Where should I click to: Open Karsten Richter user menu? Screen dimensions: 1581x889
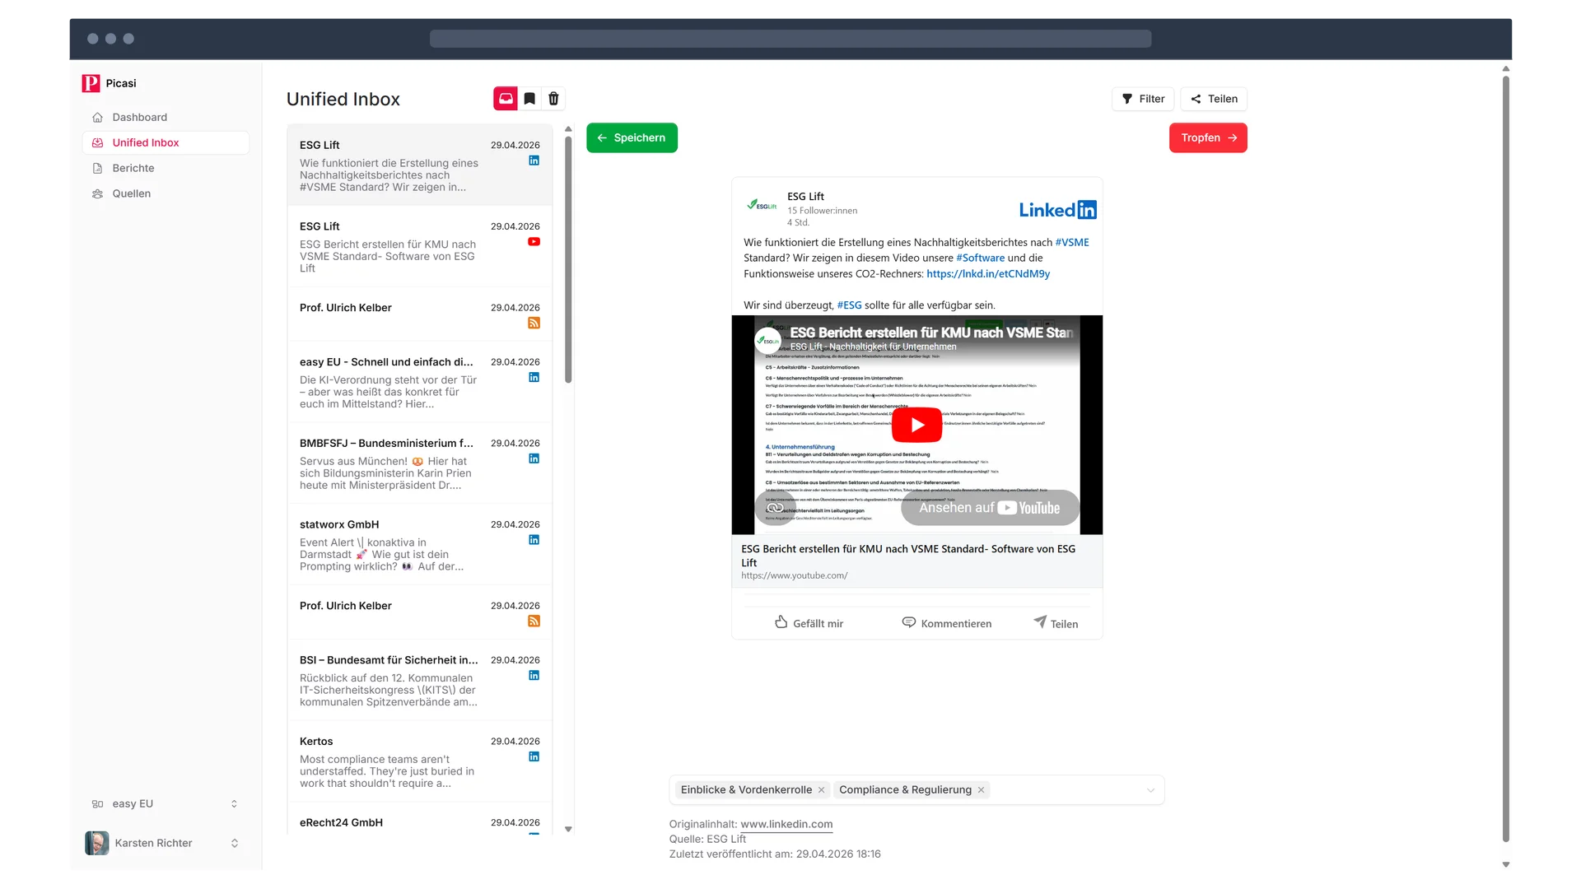pyautogui.click(x=166, y=843)
